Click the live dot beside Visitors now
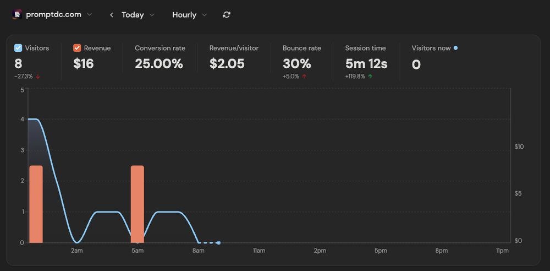550x271 pixels. pos(455,48)
